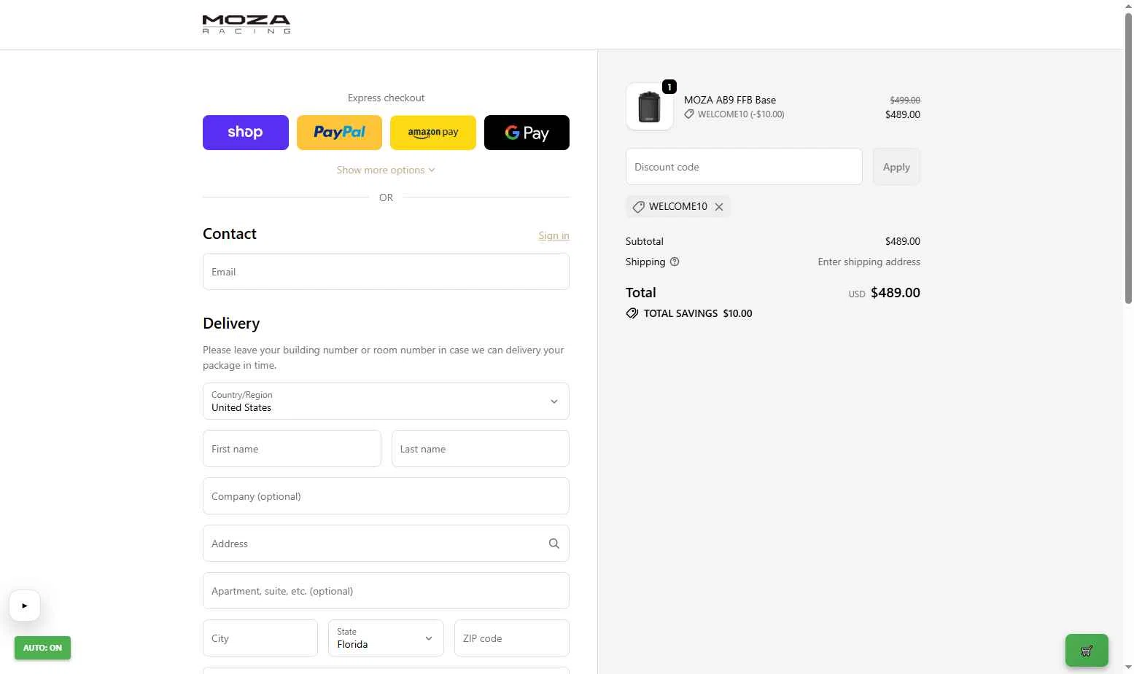This screenshot has height=674, width=1134.
Task: Focus the Address input
Action: pos(386,544)
